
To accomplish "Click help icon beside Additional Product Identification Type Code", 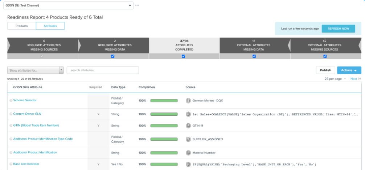I will [x=11, y=139].
